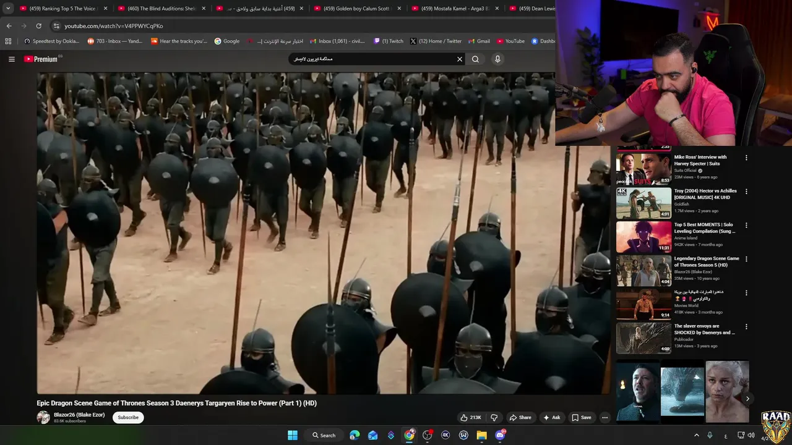The width and height of the screenshot is (792, 445).
Task: Open the Hear the tracks you've bookmark
Action: tap(179, 41)
